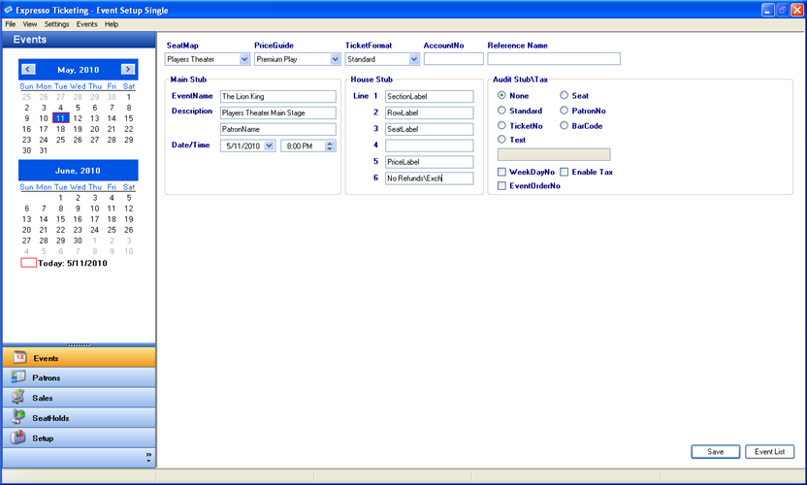Click the Events calendar icon in sidebar
Screen dimensions: 807x485
[x=18, y=358]
